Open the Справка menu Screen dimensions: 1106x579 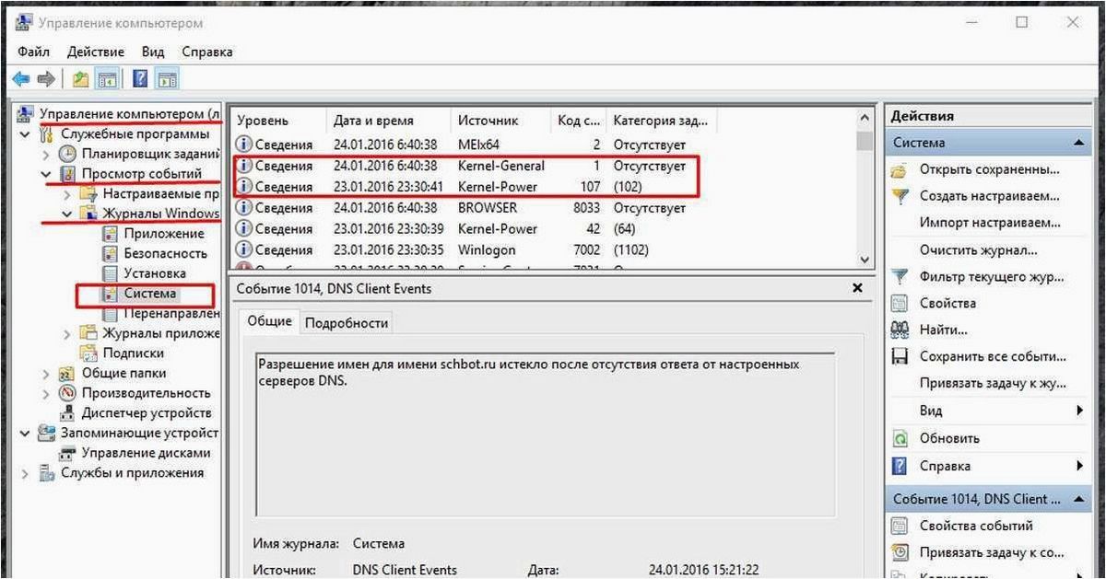(x=207, y=52)
